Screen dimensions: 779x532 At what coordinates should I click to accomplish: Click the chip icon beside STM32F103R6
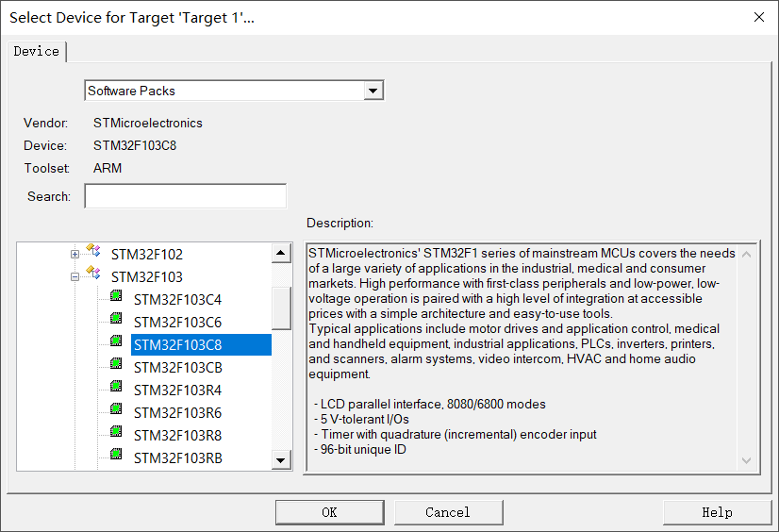116,408
